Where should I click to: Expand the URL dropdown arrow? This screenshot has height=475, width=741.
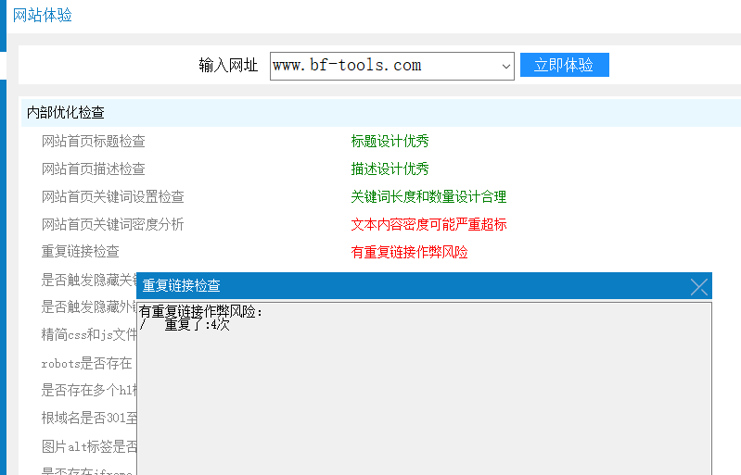tap(506, 66)
